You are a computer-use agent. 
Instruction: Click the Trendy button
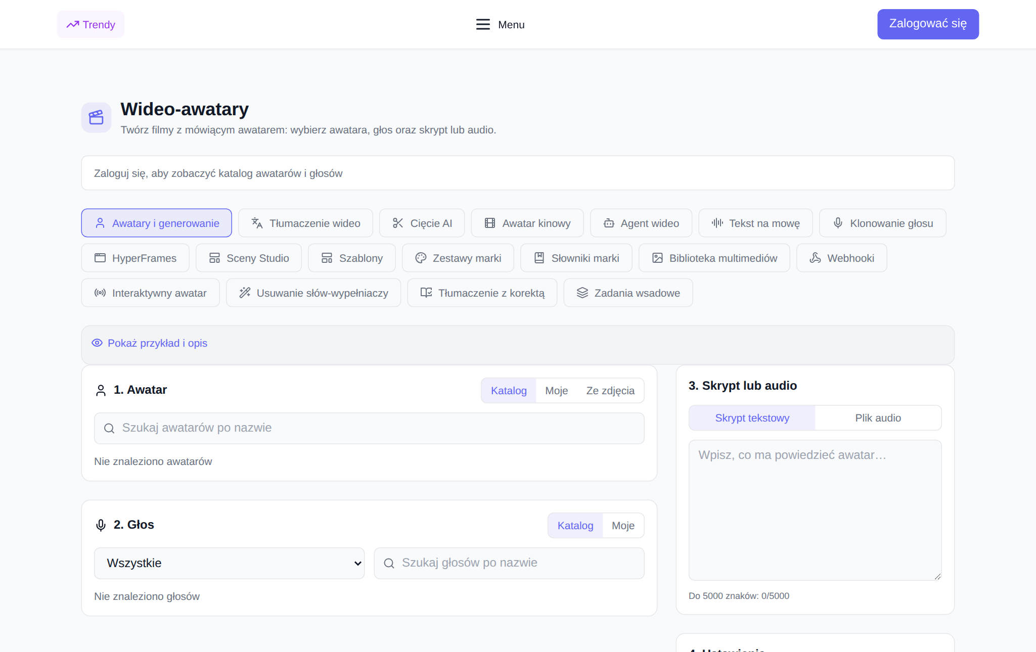[91, 24]
